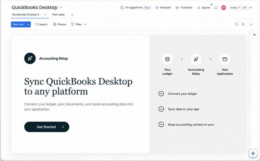Collapse the header with the up chevron
This screenshot has width=260, height=161.
coord(251,24)
